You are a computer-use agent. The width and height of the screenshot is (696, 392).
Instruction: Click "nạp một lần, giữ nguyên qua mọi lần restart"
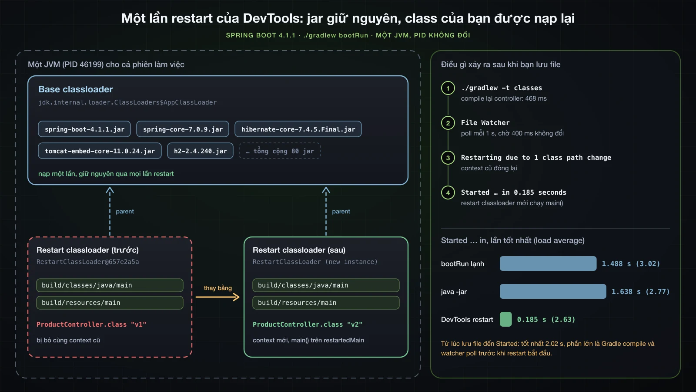point(106,173)
